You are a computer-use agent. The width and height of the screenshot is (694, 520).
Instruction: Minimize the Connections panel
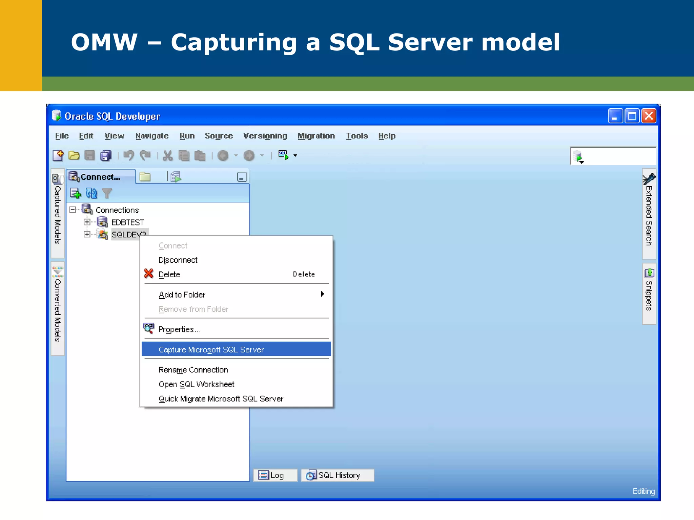242,177
